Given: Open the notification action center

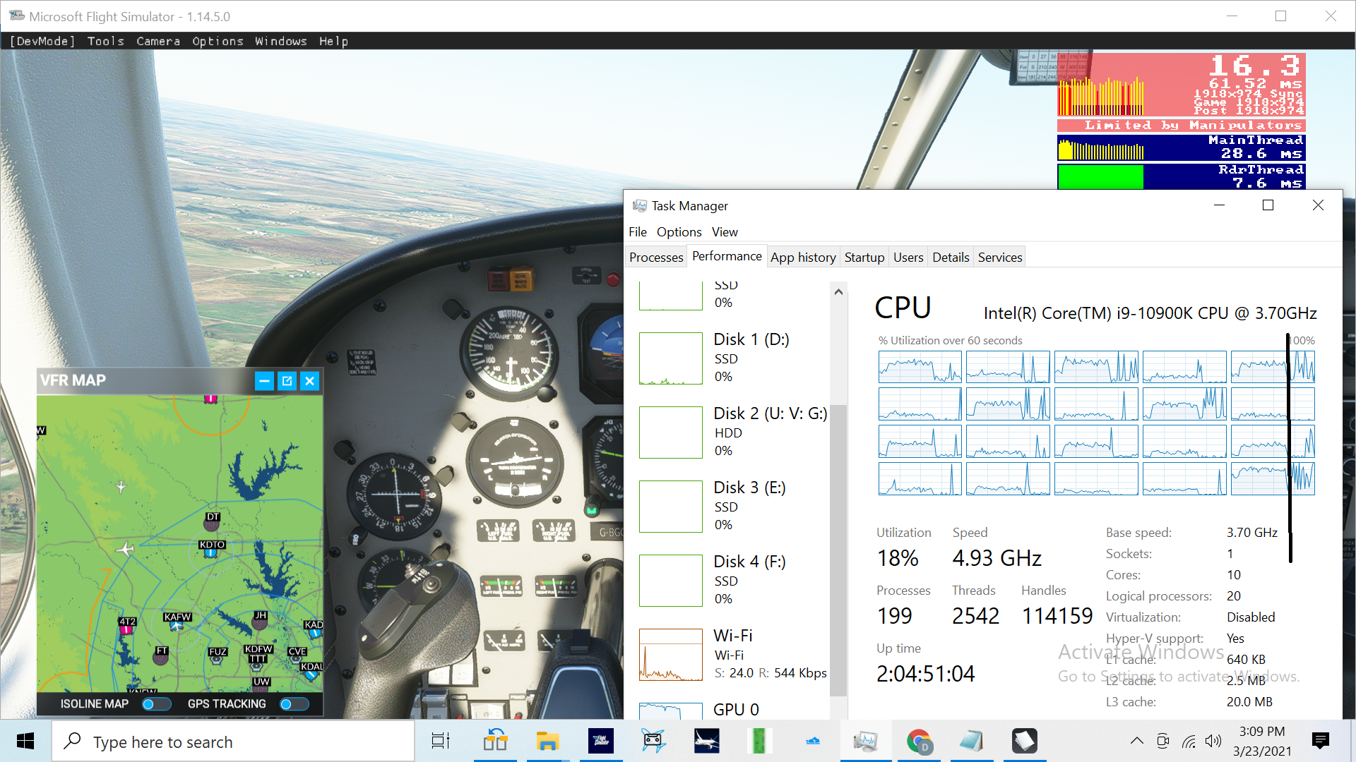Looking at the screenshot, I should click(1320, 741).
